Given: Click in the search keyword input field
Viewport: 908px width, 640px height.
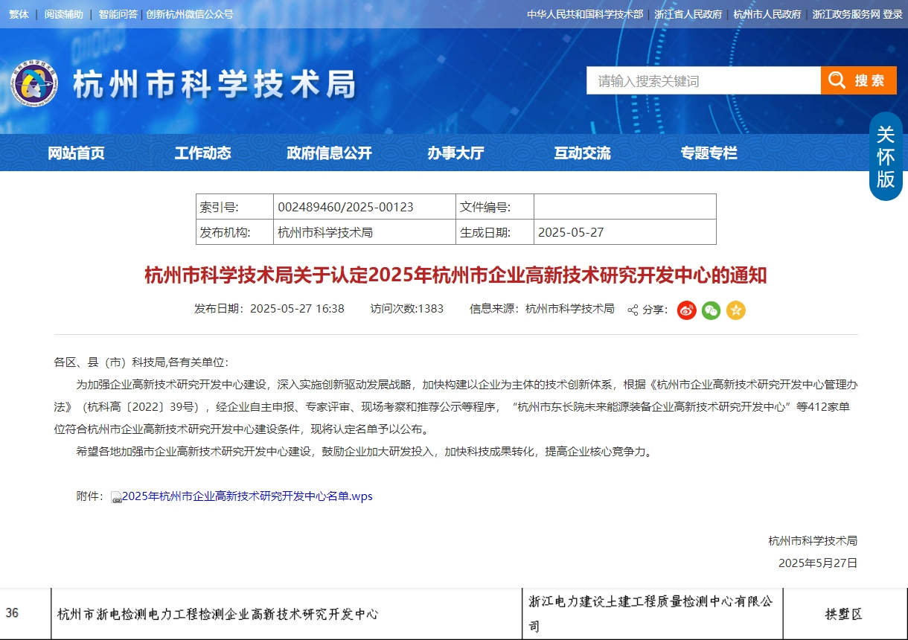Looking at the screenshot, I should click(703, 80).
